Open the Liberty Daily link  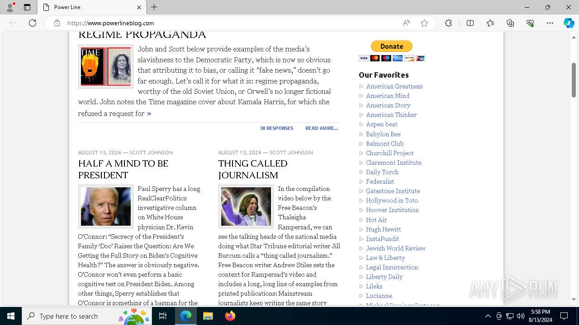(384, 277)
